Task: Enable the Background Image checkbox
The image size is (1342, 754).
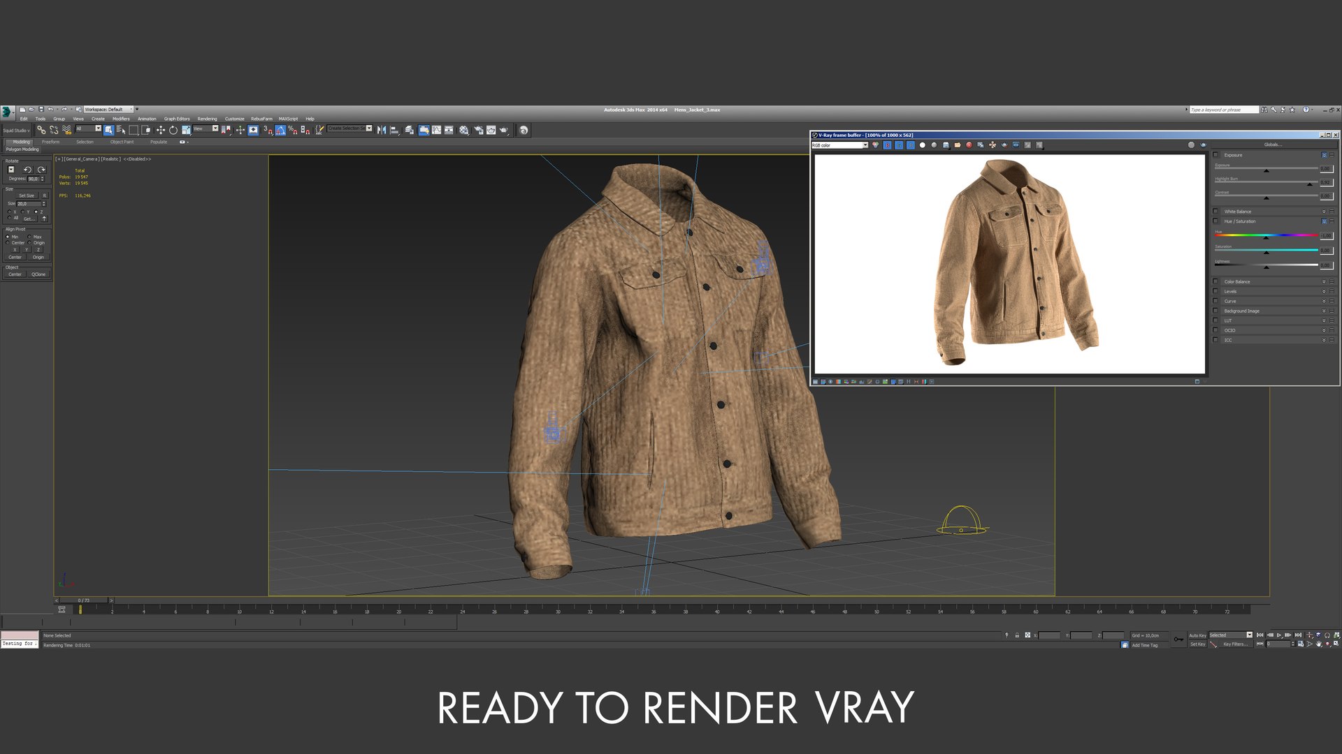Action: (x=1215, y=311)
